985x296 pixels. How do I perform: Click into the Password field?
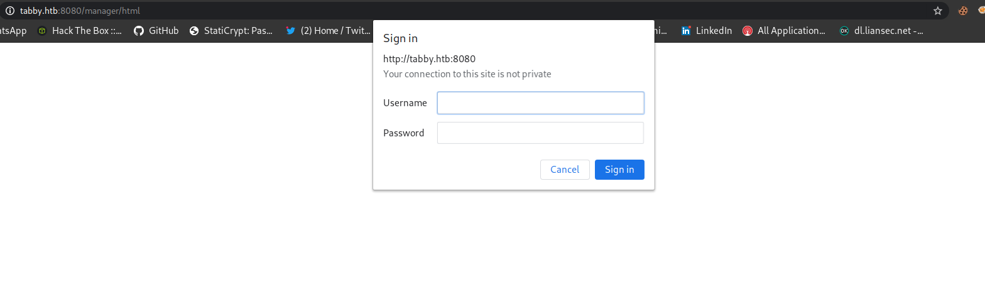click(540, 133)
